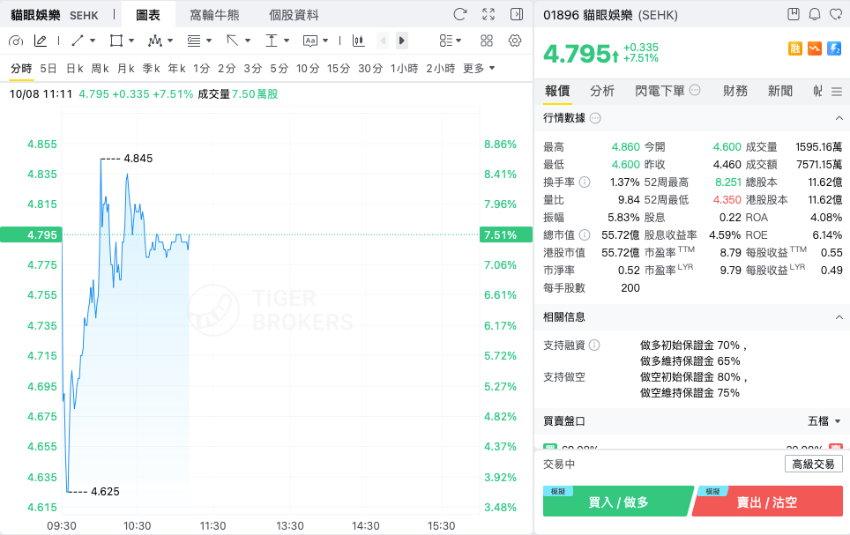The height and width of the screenshot is (535, 850).
Task: Select the 分時 timeframe
Action: click(x=21, y=68)
